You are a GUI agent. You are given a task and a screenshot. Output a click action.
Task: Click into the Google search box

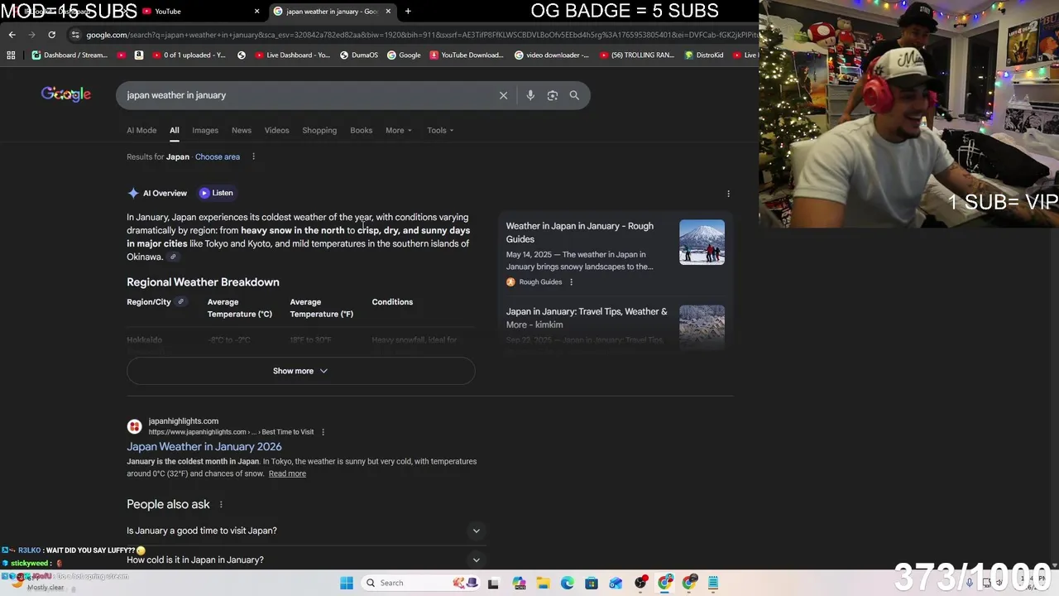[x=310, y=95]
